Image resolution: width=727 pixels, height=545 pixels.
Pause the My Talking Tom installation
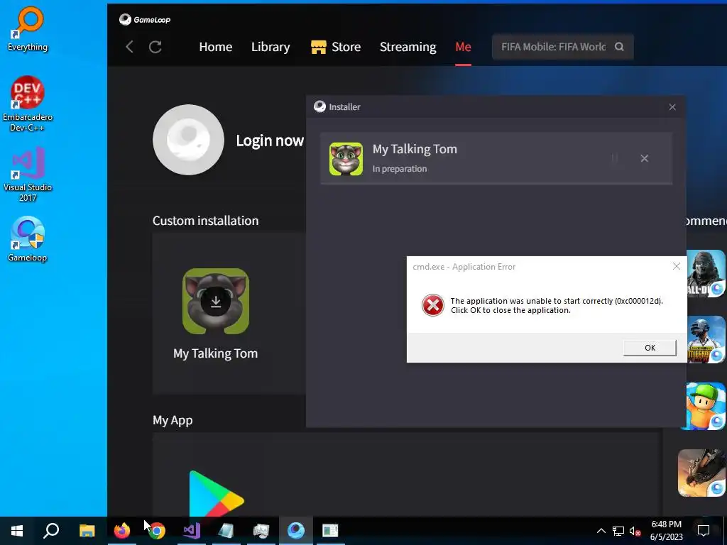coord(614,158)
